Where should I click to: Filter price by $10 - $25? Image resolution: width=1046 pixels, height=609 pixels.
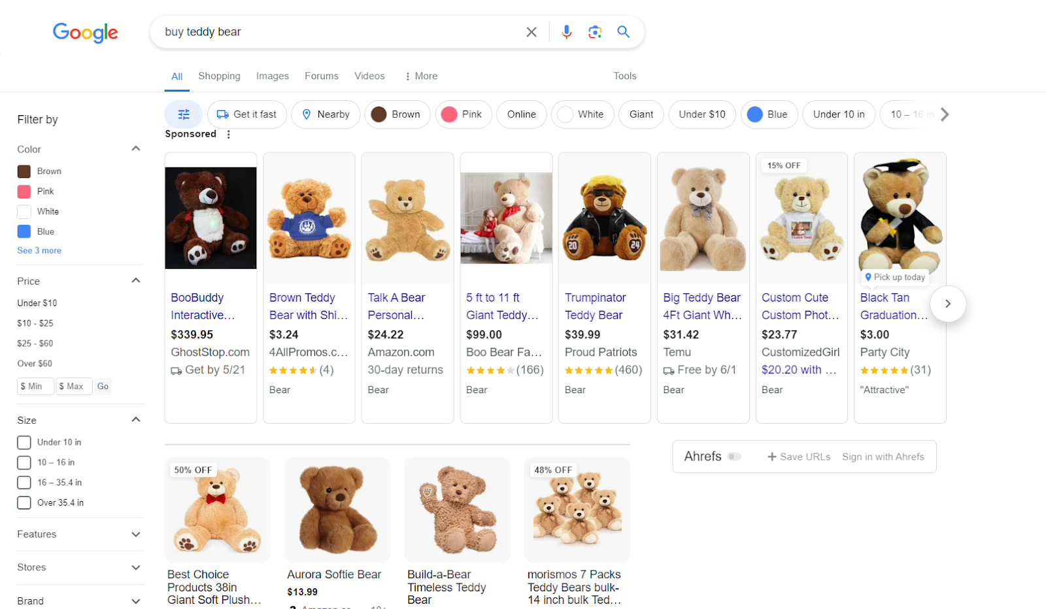pyautogui.click(x=35, y=323)
